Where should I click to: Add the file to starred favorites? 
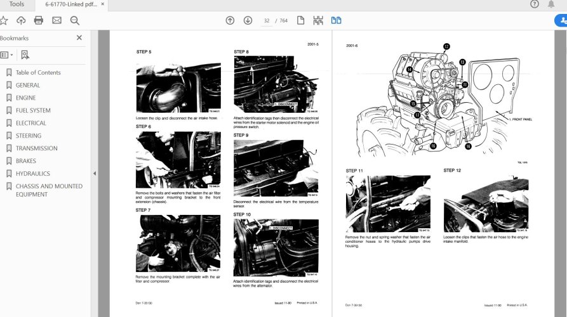pos(4,20)
